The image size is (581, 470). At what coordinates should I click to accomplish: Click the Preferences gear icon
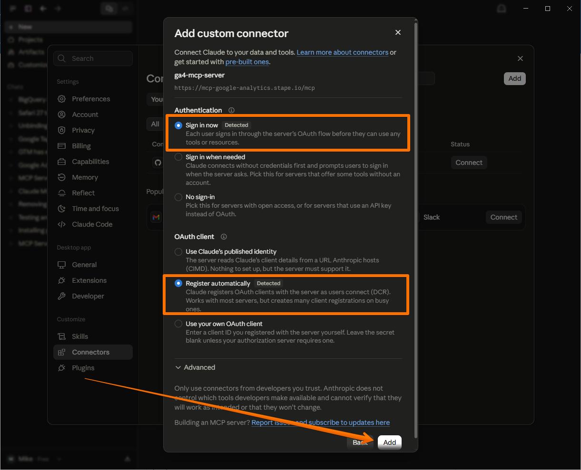coord(61,99)
